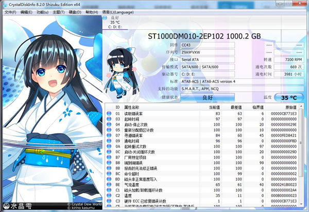Select the 起转时间 attribute row
The height and width of the screenshot is (212, 309).
coord(202,119)
